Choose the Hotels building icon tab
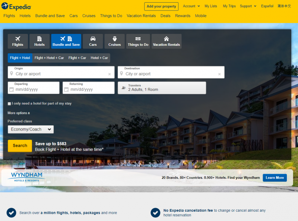This screenshot has height=221, width=298. point(39,41)
